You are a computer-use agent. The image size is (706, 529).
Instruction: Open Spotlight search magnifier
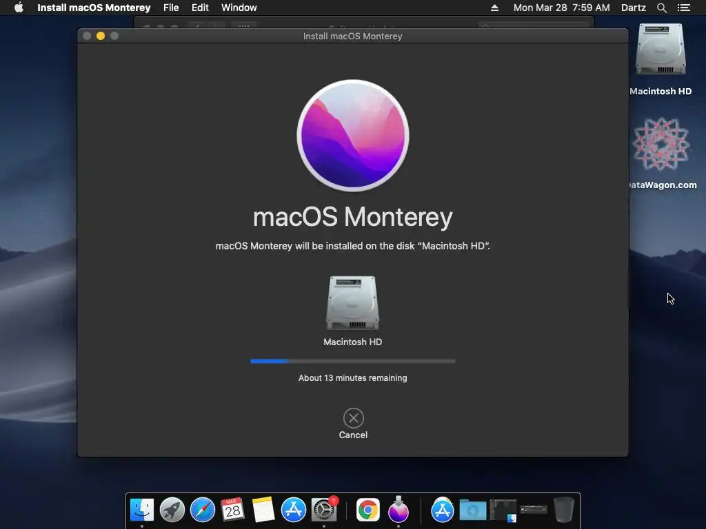(661, 8)
